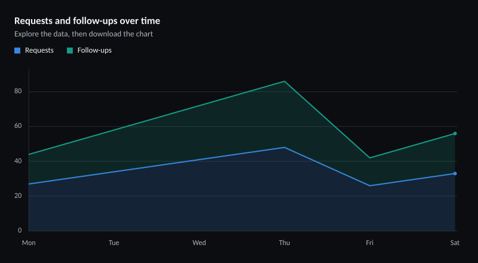Select the Follow-ups data point on Sat
Screen dimensions: 478x263
[x=455, y=133]
